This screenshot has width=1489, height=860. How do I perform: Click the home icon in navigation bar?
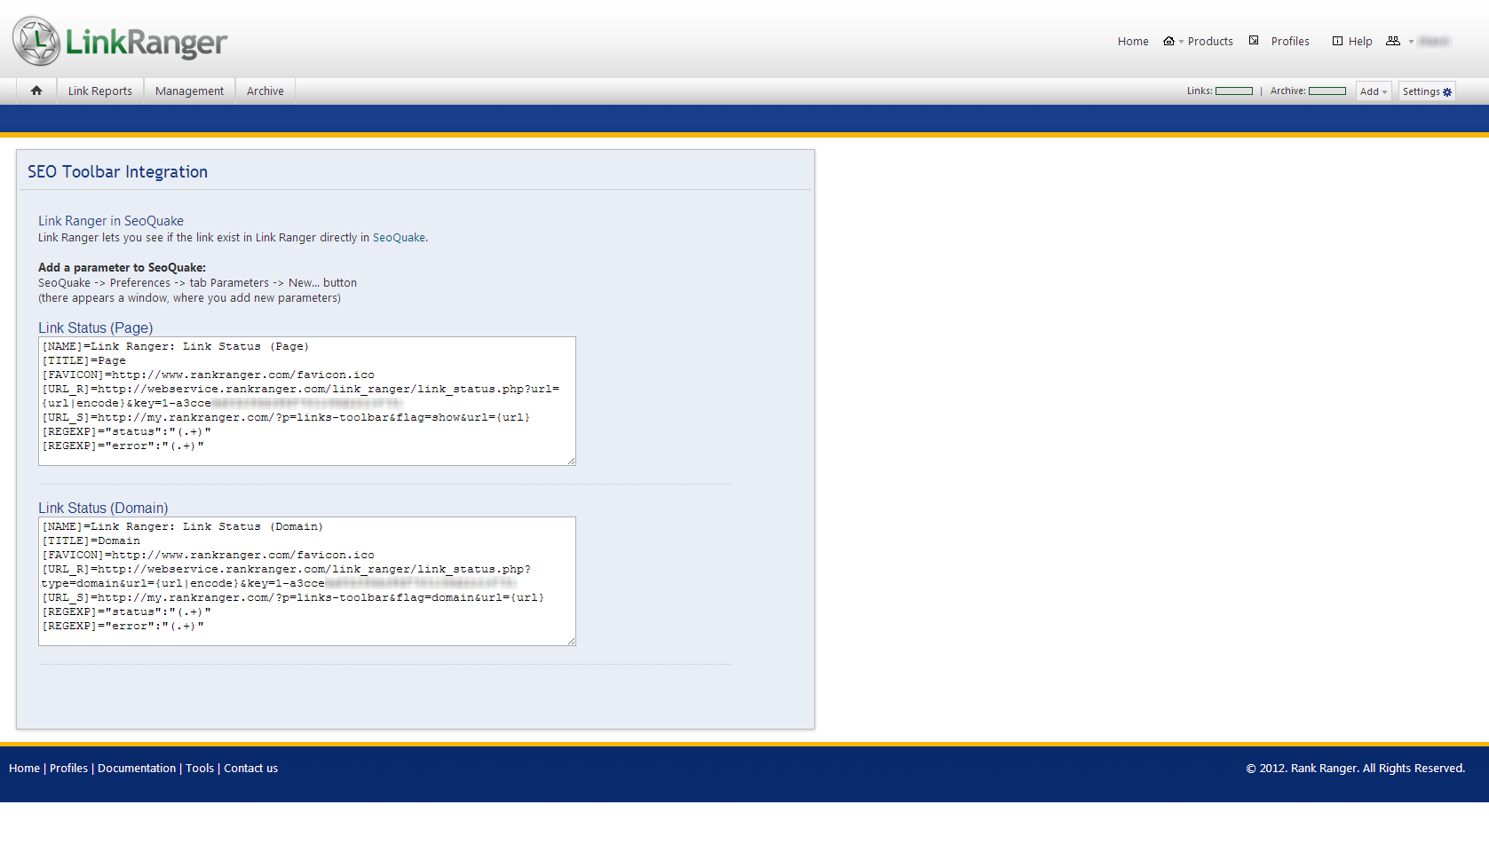pyautogui.click(x=36, y=91)
